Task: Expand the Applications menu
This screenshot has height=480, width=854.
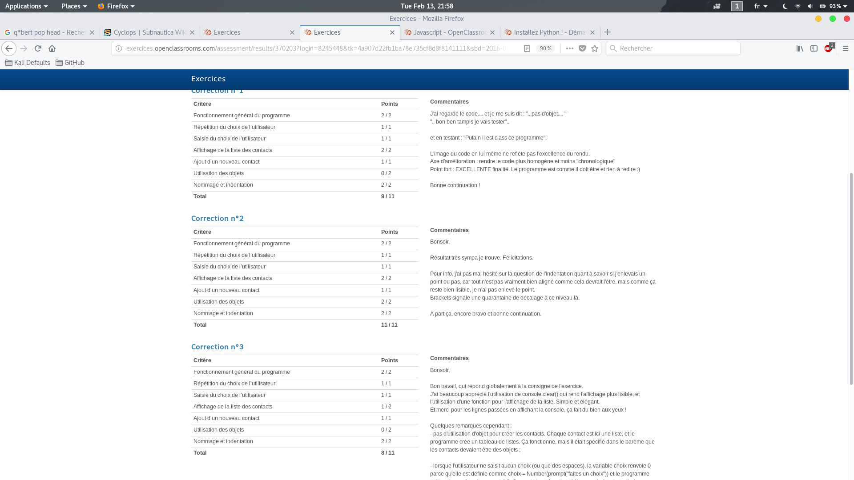Action: click(26, 6)
